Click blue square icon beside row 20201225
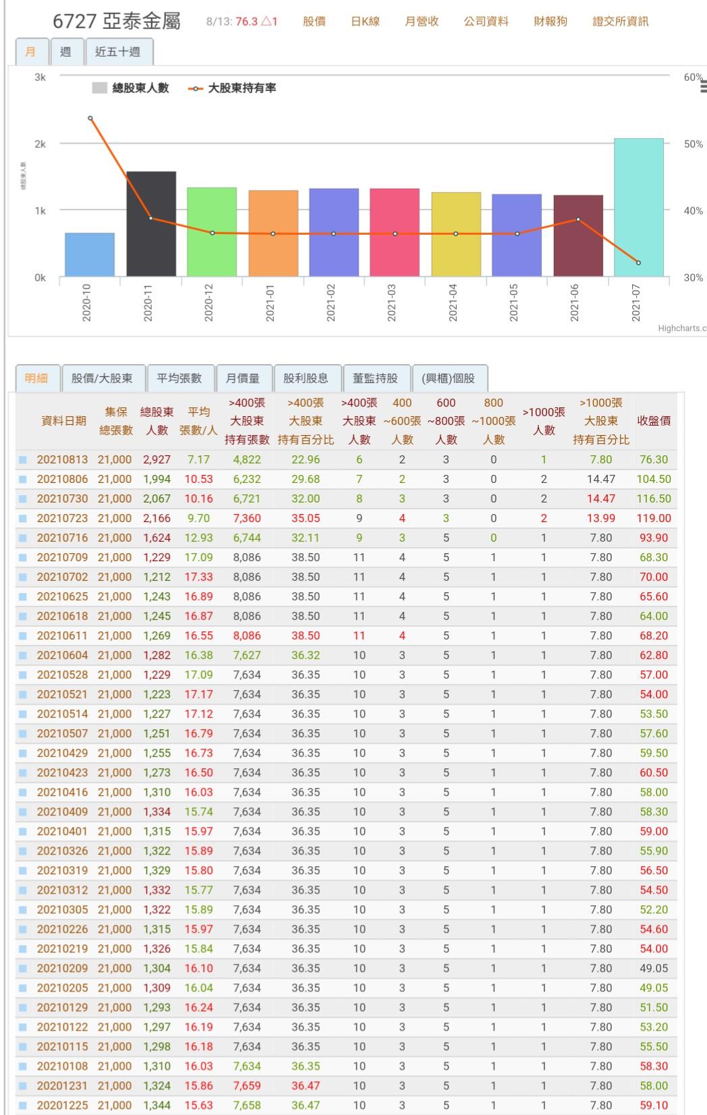This screenshot has width=707, height=1115. pos(23,1106)
